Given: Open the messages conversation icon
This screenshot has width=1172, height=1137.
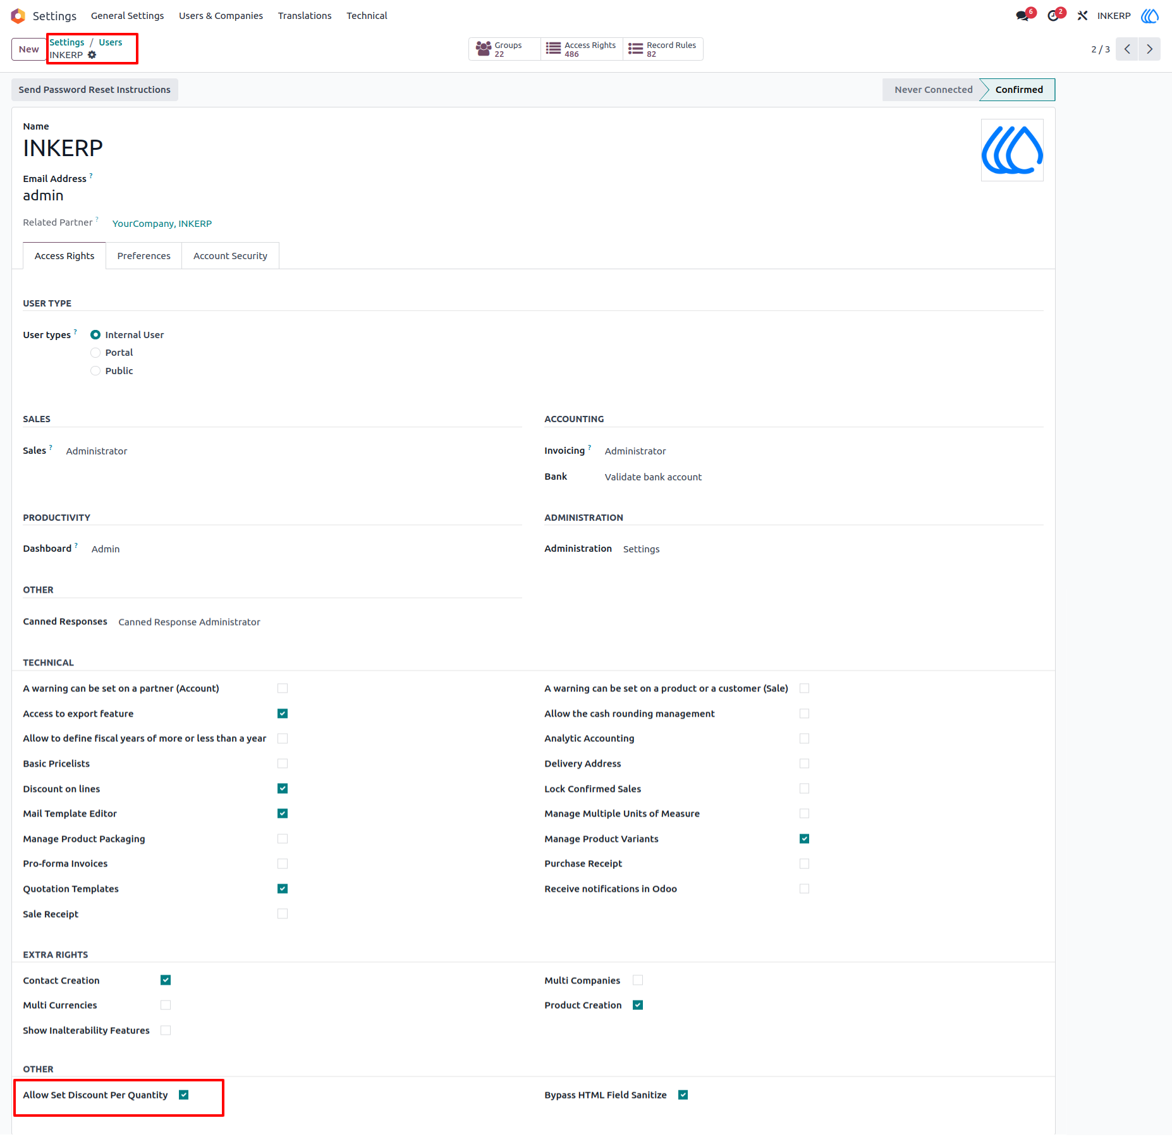Looking at the screenshot, I should 1022,16.
